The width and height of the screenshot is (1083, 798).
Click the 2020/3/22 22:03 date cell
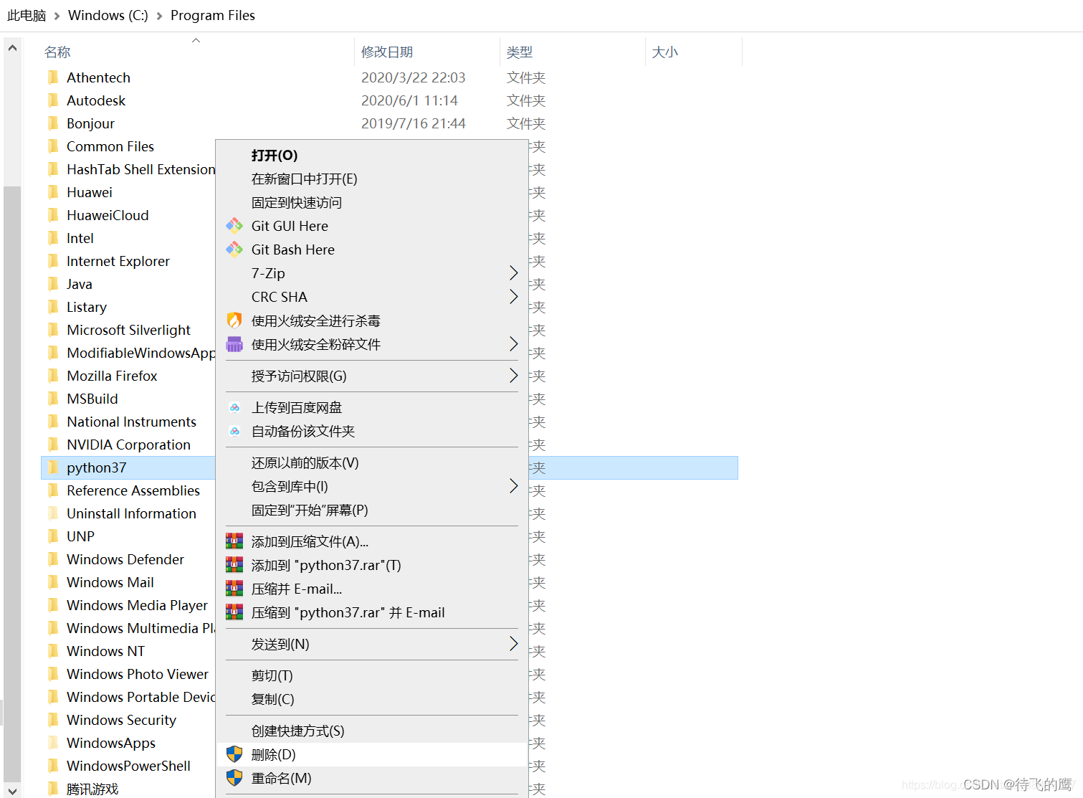click(x=414, y=77)
